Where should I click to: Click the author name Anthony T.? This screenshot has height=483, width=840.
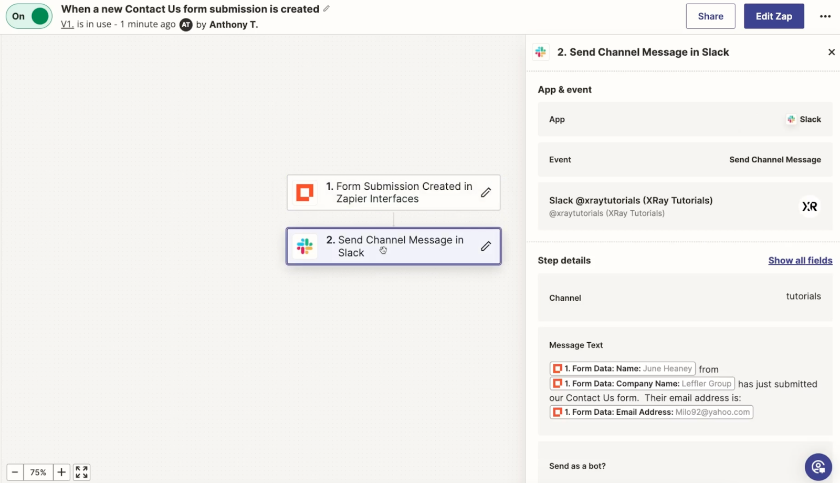pos(234,25)
